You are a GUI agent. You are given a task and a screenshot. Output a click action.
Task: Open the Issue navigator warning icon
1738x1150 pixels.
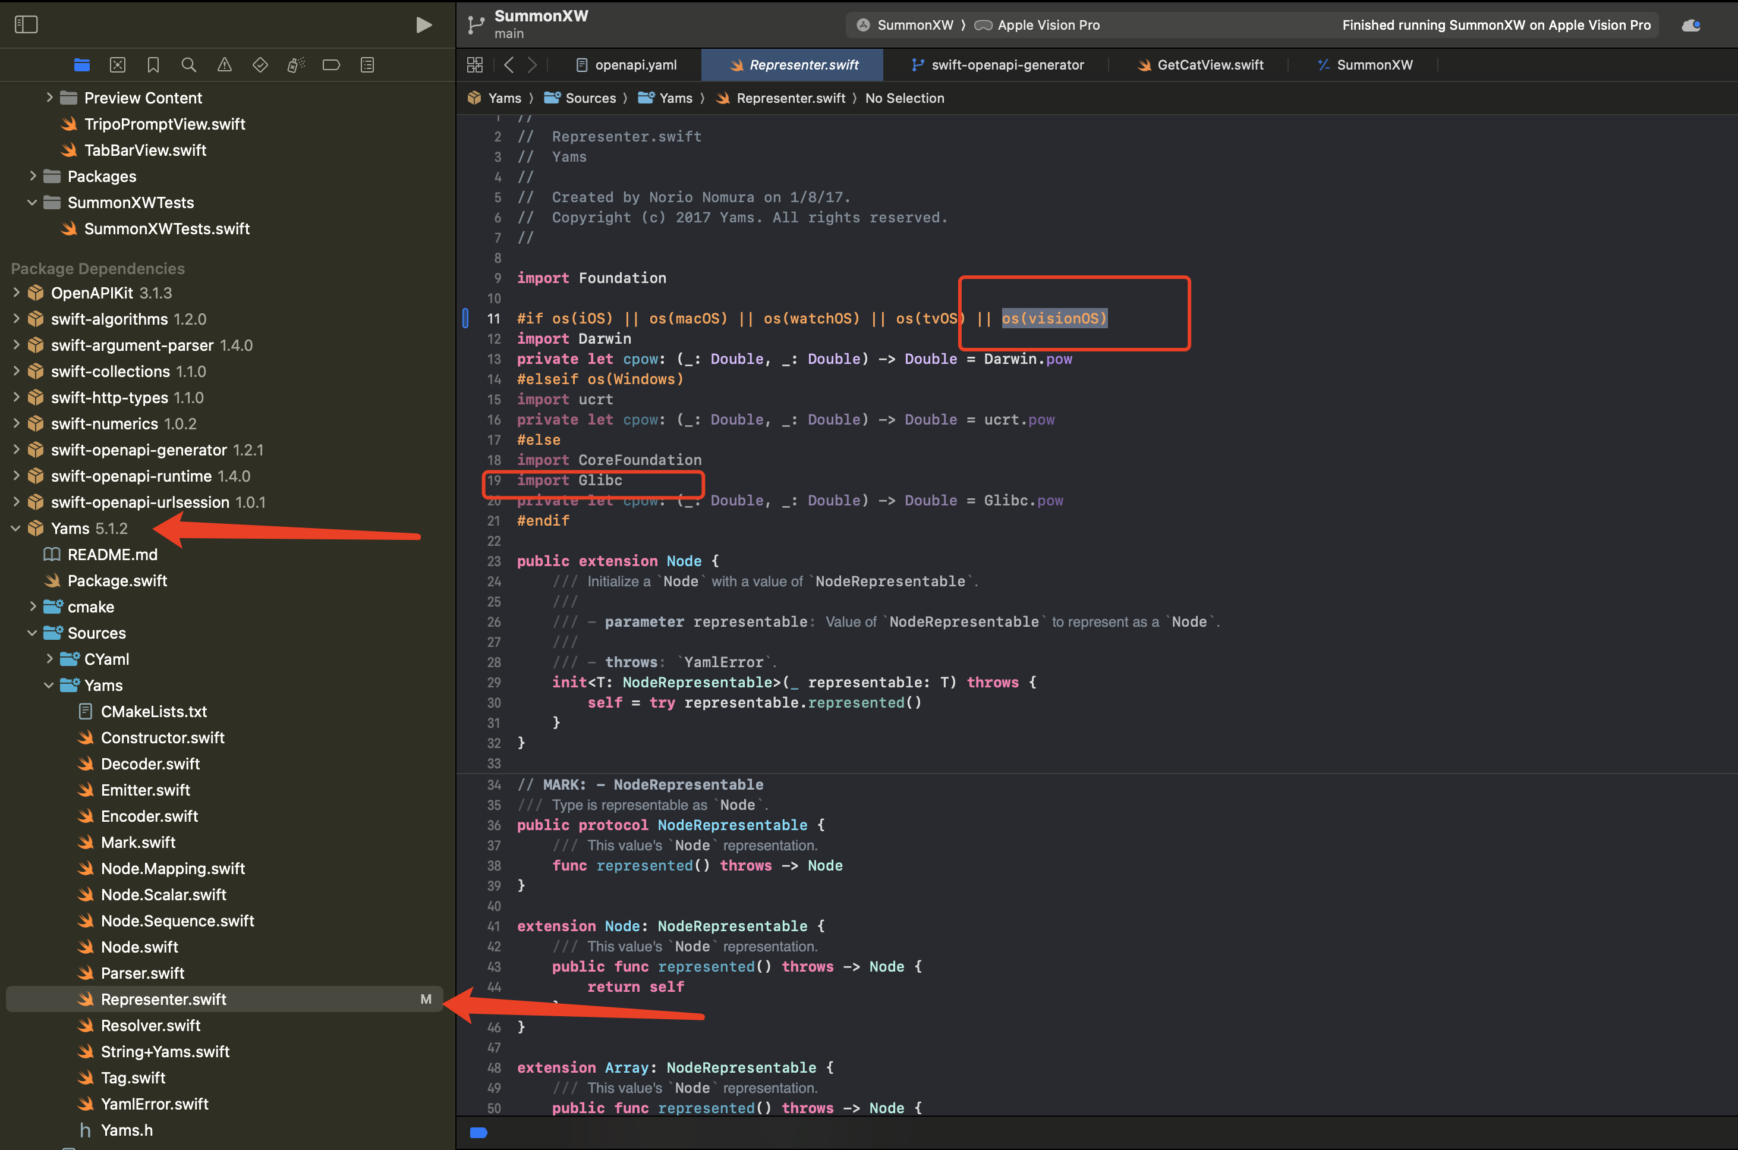point(224,65)
